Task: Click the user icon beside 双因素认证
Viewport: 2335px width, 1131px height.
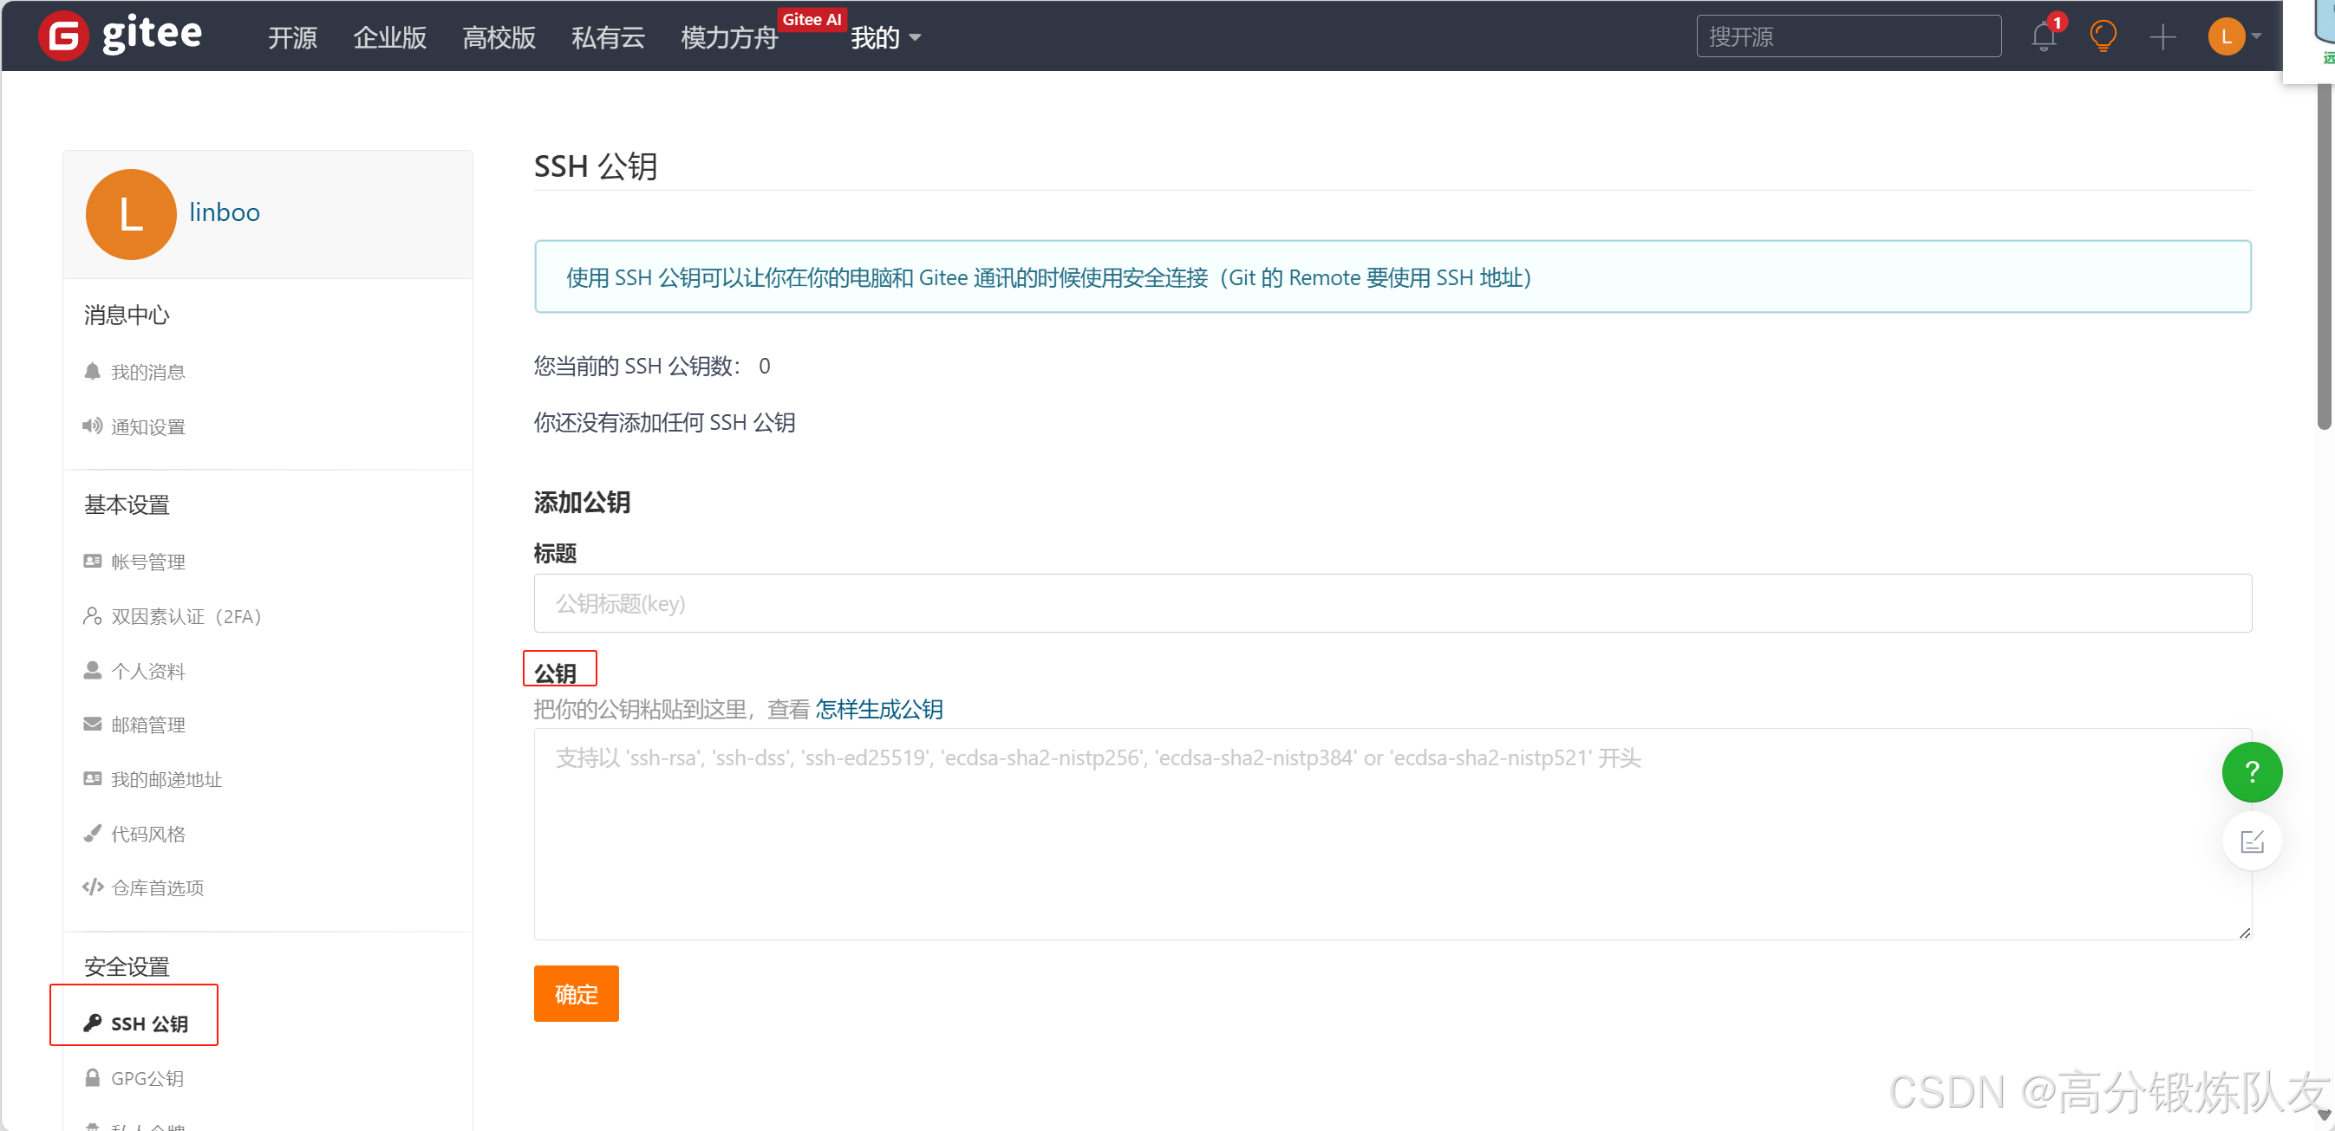Action: pos(92,616)
